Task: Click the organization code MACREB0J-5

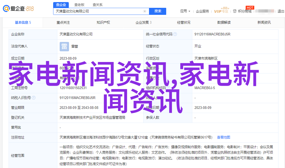Action: 205,88
